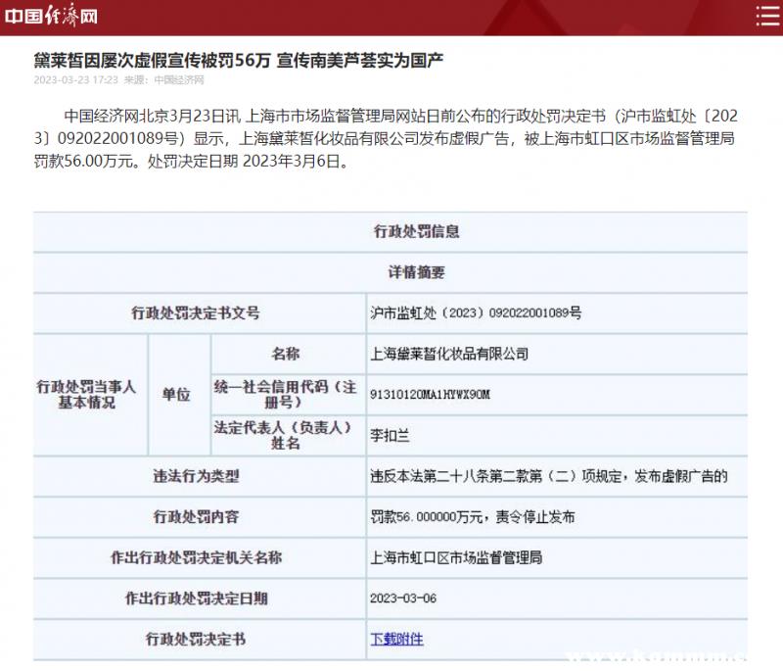
Task: Click the 违法行为类型 label
Action: point(196,476)
